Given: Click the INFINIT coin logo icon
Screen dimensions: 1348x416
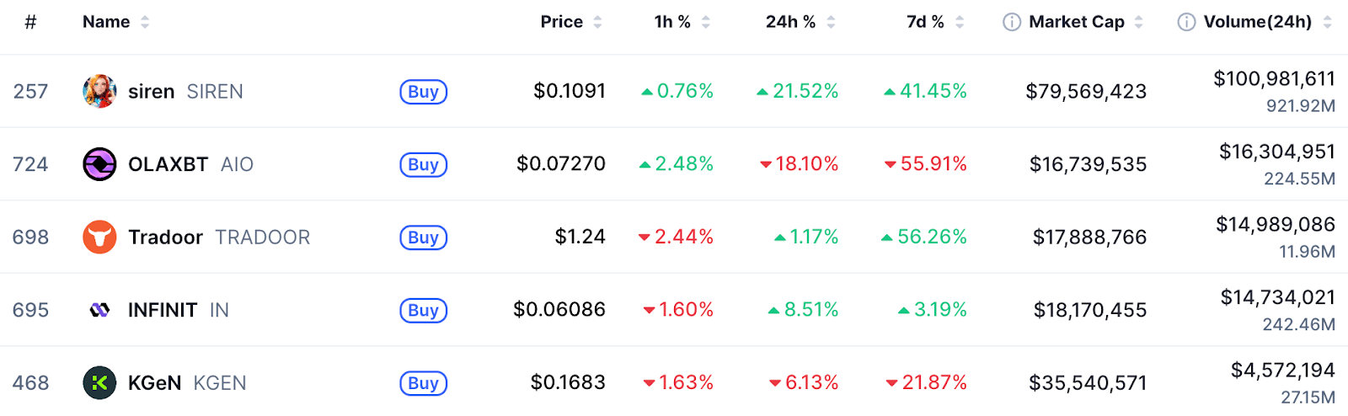Looking at the screenshot, I should click(x=99, y=310).
